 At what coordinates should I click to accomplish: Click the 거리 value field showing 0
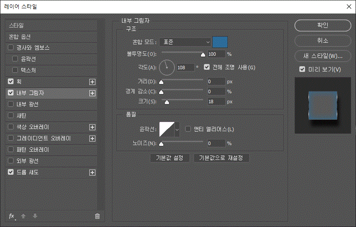coord(217,81)
